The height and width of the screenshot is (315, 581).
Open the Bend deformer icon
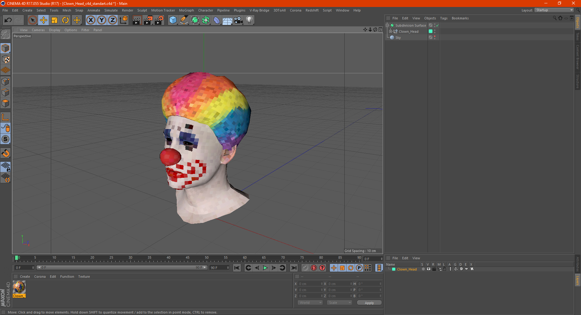coord(217,20)
